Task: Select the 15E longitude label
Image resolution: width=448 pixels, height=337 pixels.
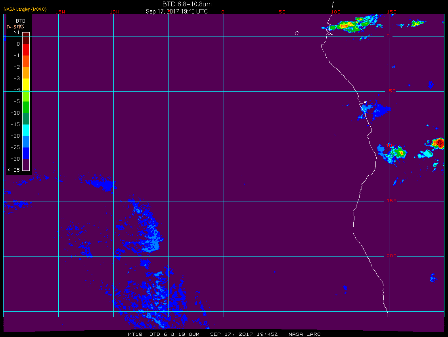Action: 391,12
